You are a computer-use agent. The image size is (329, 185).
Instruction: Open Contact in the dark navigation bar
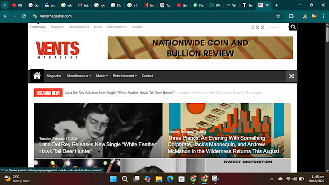[x=148, y=76]
